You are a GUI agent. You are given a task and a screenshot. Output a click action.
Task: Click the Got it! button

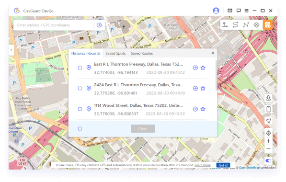pos(223,165)
